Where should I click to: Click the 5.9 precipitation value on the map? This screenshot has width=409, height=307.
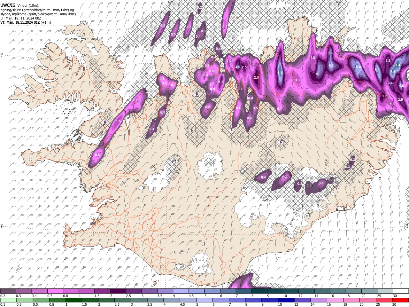pos(377,70)
